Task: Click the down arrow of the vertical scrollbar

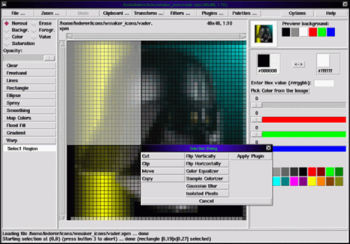Action: pyautogui.click(x=62, y=217)
